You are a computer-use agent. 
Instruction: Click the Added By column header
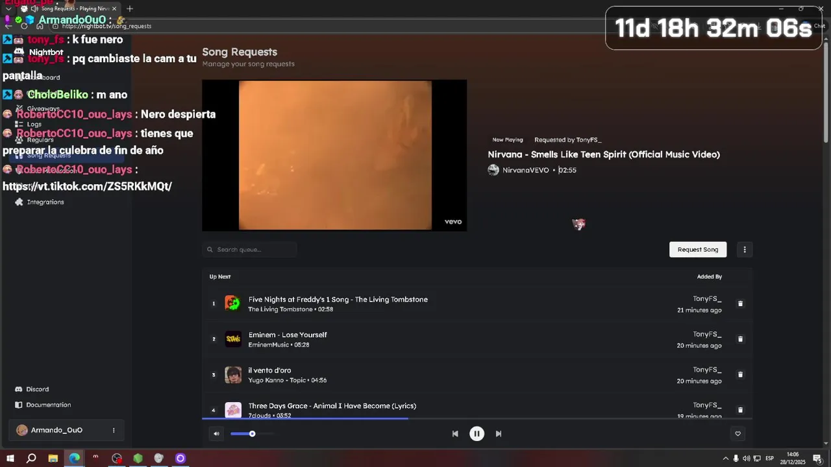click(710, 277)
